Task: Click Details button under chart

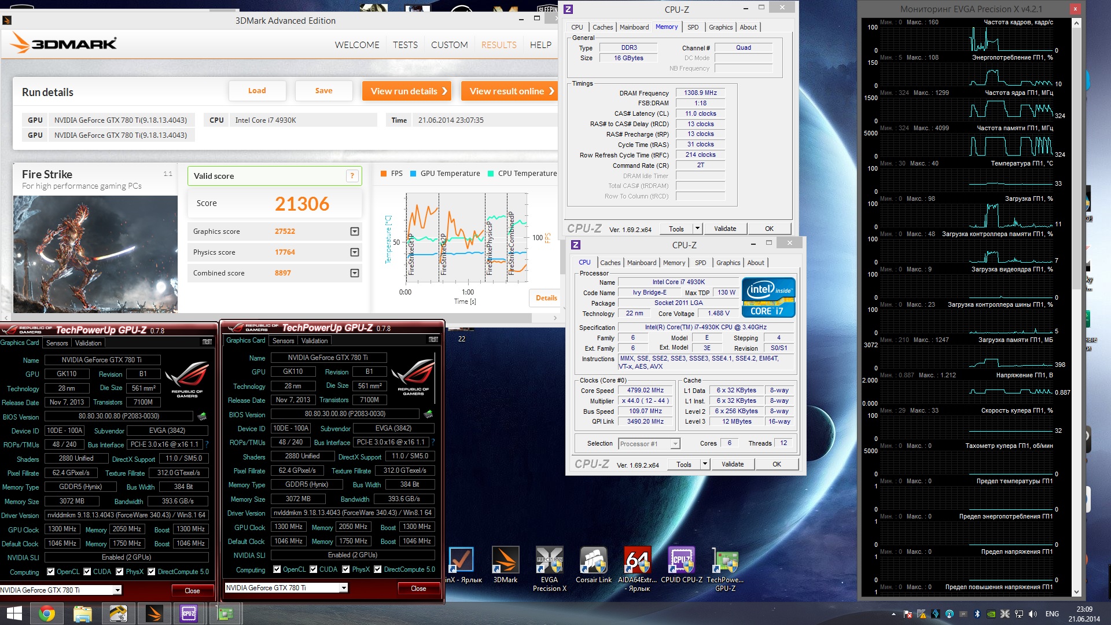Action: [545, 298]
